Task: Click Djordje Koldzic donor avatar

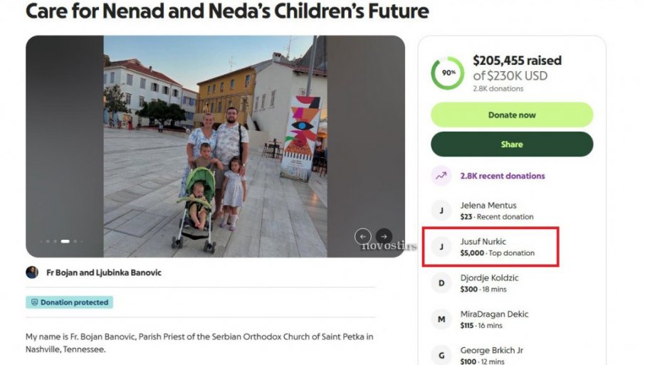Action: (x=441, y=283)
